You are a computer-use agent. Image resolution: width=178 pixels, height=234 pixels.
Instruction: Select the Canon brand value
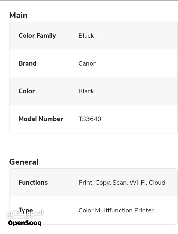87,63
